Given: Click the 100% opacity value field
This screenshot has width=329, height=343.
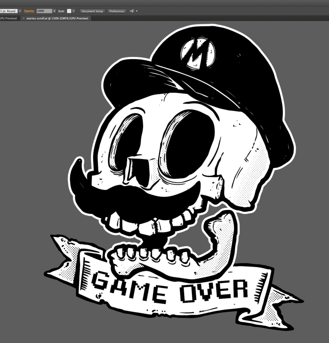Looking at the screenshot, I should 45,11.
